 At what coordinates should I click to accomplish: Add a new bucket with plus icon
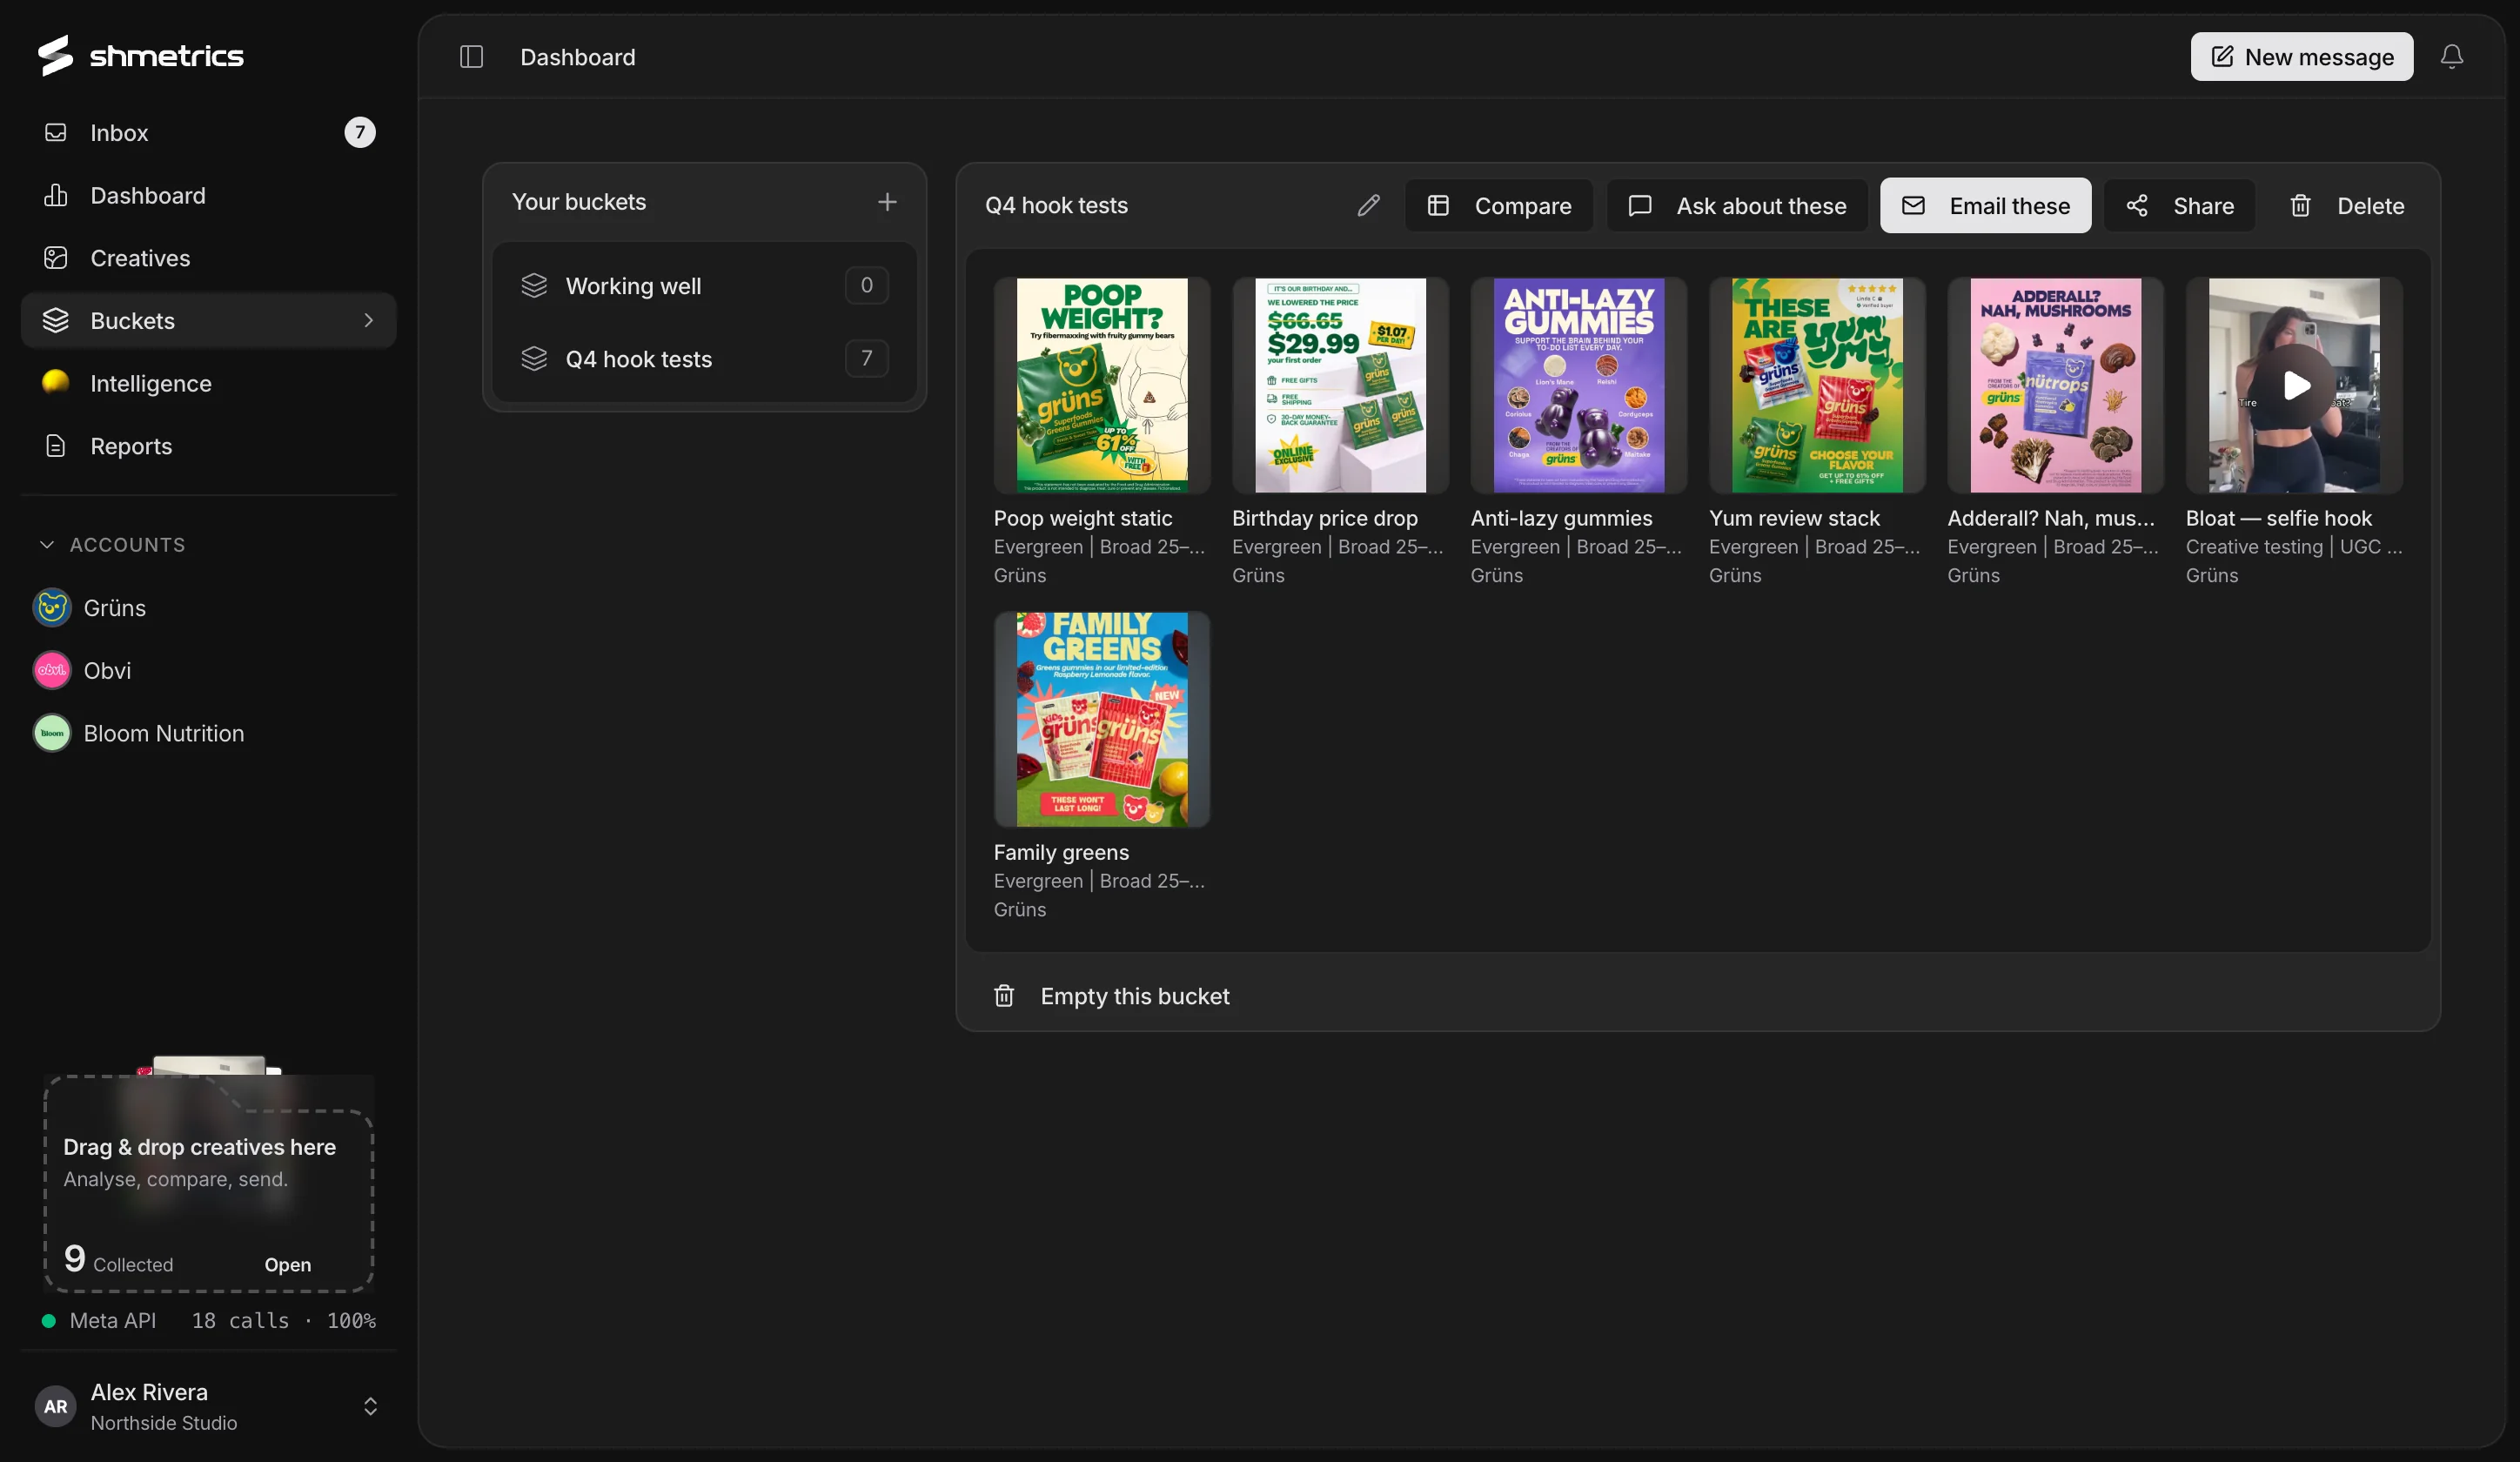pyautogui.click(x=887, y=202)
